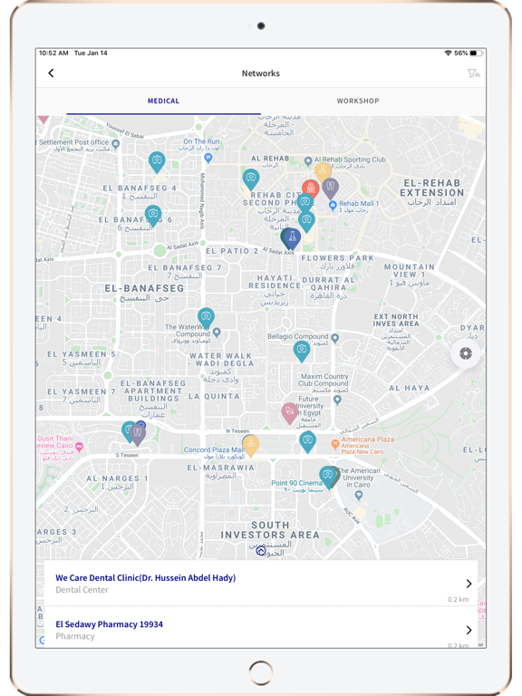Viewport: 522px width, 696px height.
Task: Select teal pin left of Al Rehab label
Action: click(x=251, y=179)
